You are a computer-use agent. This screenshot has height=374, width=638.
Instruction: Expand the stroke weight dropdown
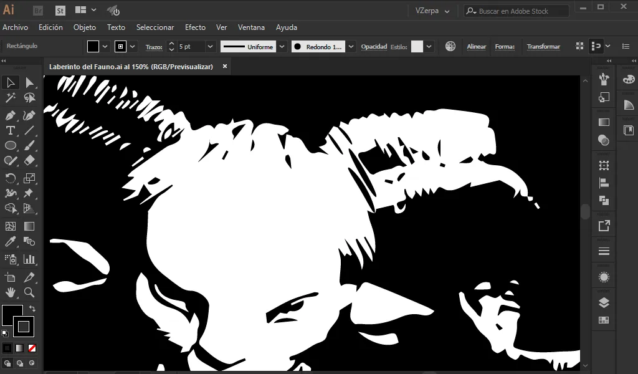point(210,46)
